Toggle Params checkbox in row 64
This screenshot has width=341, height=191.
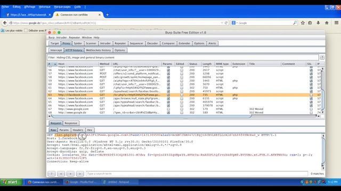pyautogui.click(x=168, y=99)
